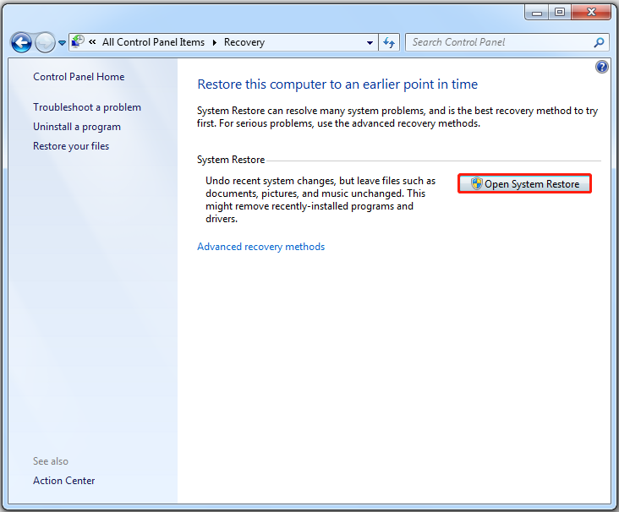Image resolution: width=619 pixels, height=512 pixels.
Task: Expand the double-chevron breadcrumb overflow
Action: coord(92,41)
